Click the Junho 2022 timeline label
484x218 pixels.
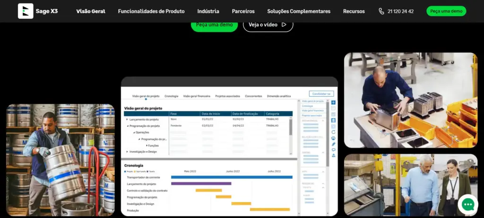(233, 171)
